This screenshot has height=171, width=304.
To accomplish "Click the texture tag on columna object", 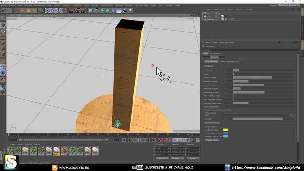I will (223, 19).
